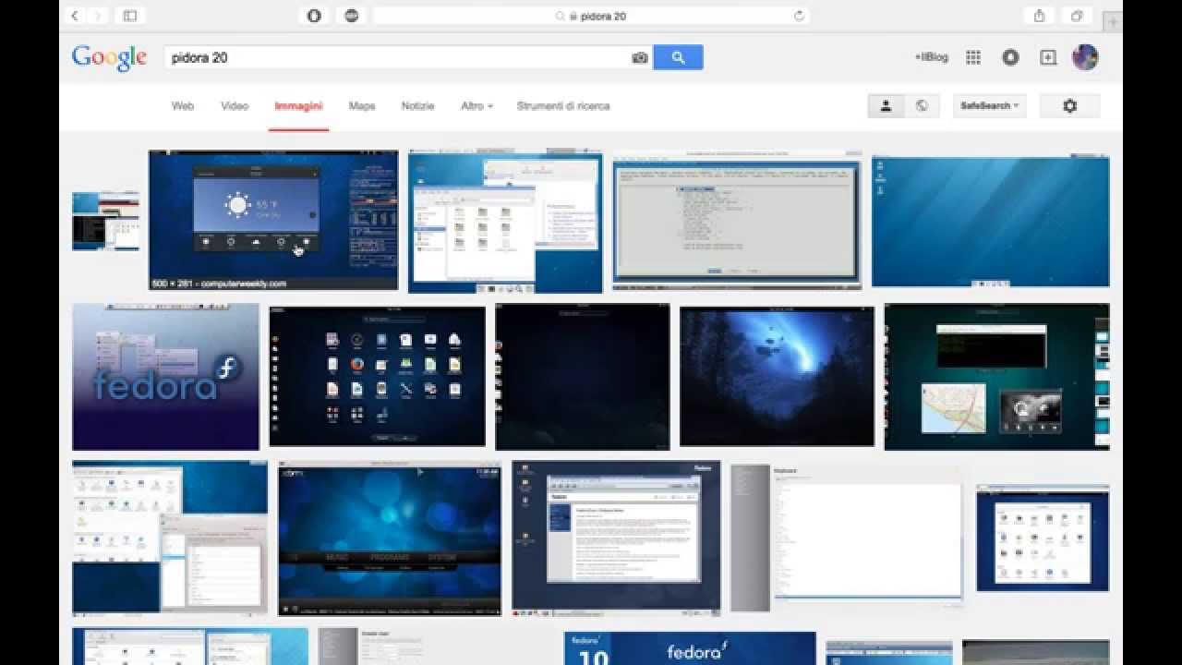Open search settings gear
The image size is (1182, 665).
coord(1070,106)
